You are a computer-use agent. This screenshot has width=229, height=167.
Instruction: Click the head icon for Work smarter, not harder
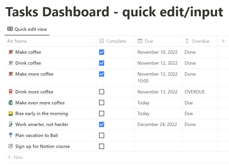10,124
